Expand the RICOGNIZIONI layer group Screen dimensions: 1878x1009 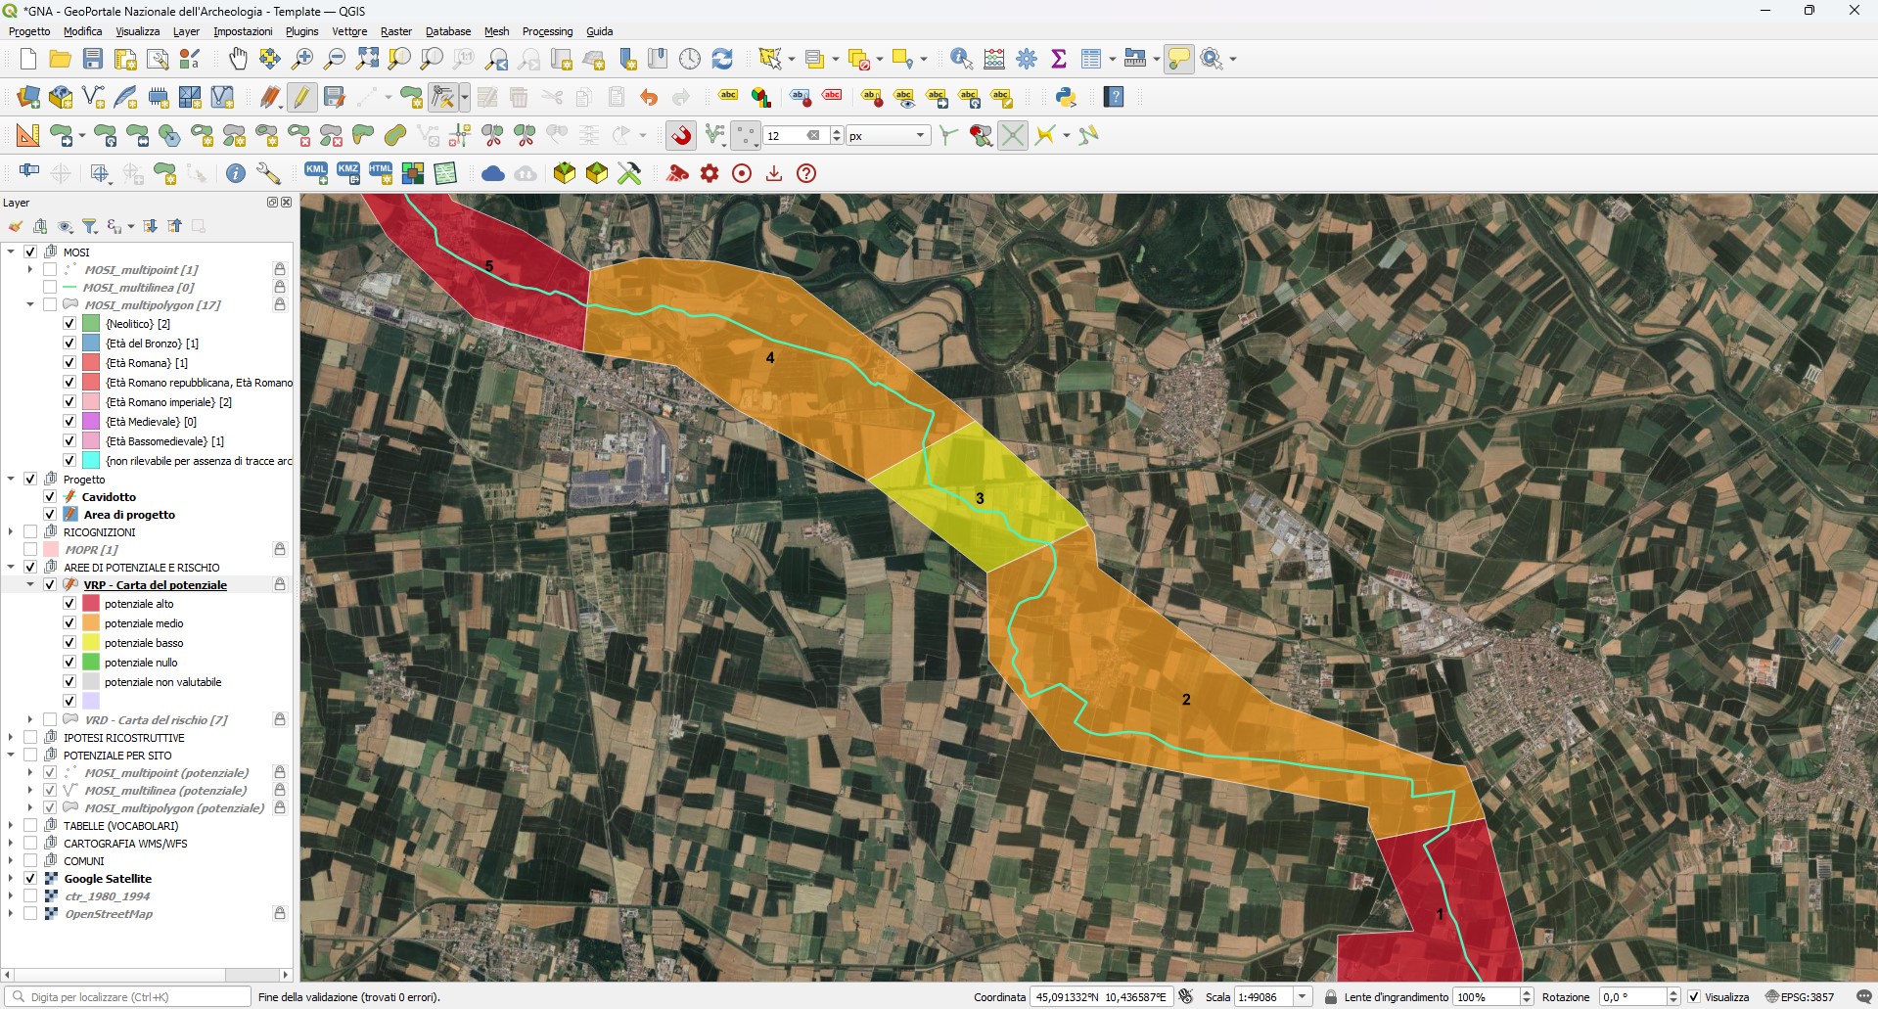tap(11, 532)
